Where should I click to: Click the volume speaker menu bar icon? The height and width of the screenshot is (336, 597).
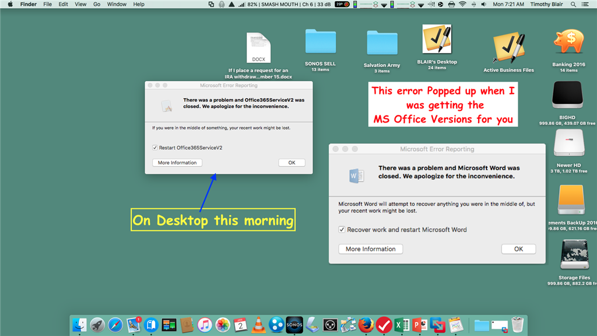(483, 4)
